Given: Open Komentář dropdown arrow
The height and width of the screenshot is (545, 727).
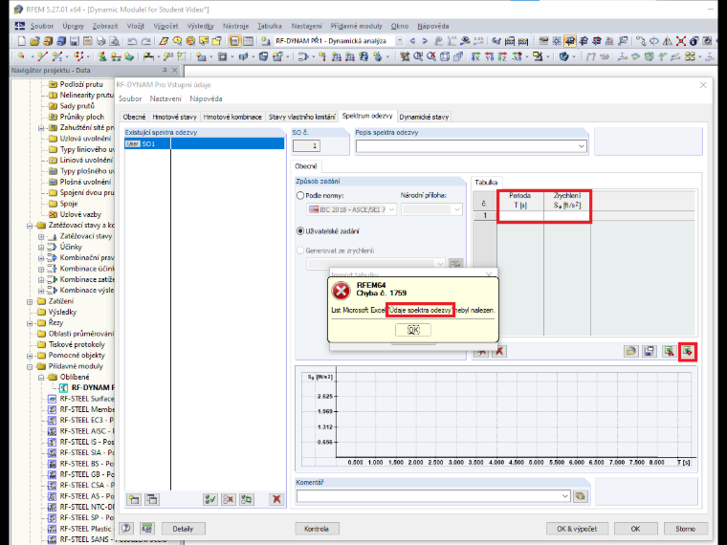Looking at the screenshot, I should click(x=564, y=496).
